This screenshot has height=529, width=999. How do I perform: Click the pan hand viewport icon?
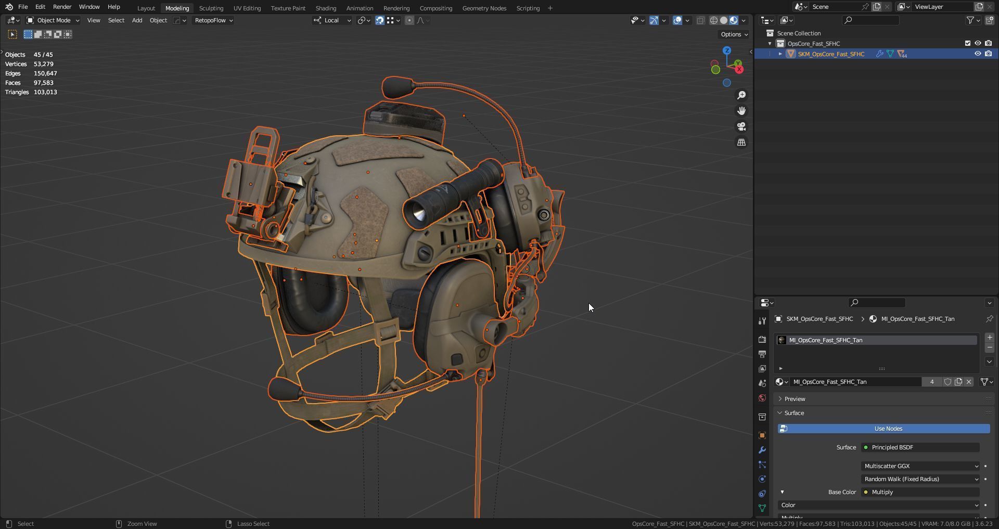(741, 111)
